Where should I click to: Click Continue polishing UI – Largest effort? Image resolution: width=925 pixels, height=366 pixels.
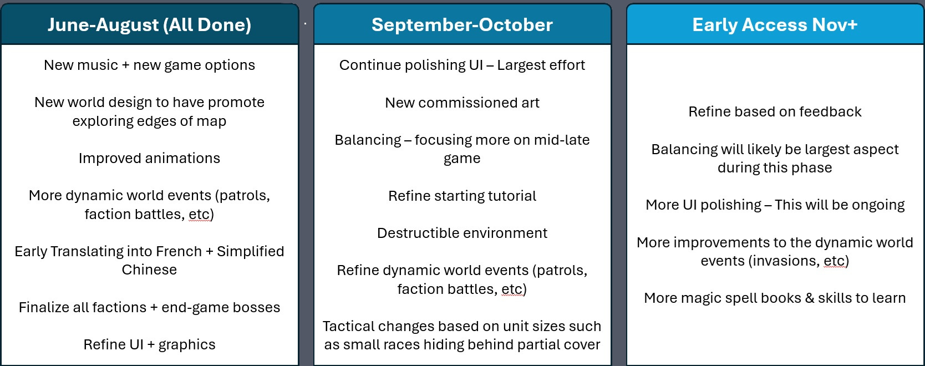pyautogui.click(x=462, y=65)
